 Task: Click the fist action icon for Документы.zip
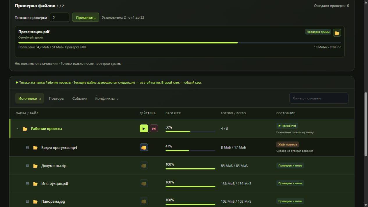[x=144, y=166]
